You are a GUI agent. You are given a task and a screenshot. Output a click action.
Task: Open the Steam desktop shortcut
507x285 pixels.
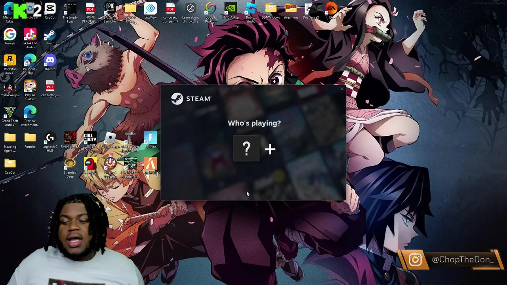coord(50,37)
